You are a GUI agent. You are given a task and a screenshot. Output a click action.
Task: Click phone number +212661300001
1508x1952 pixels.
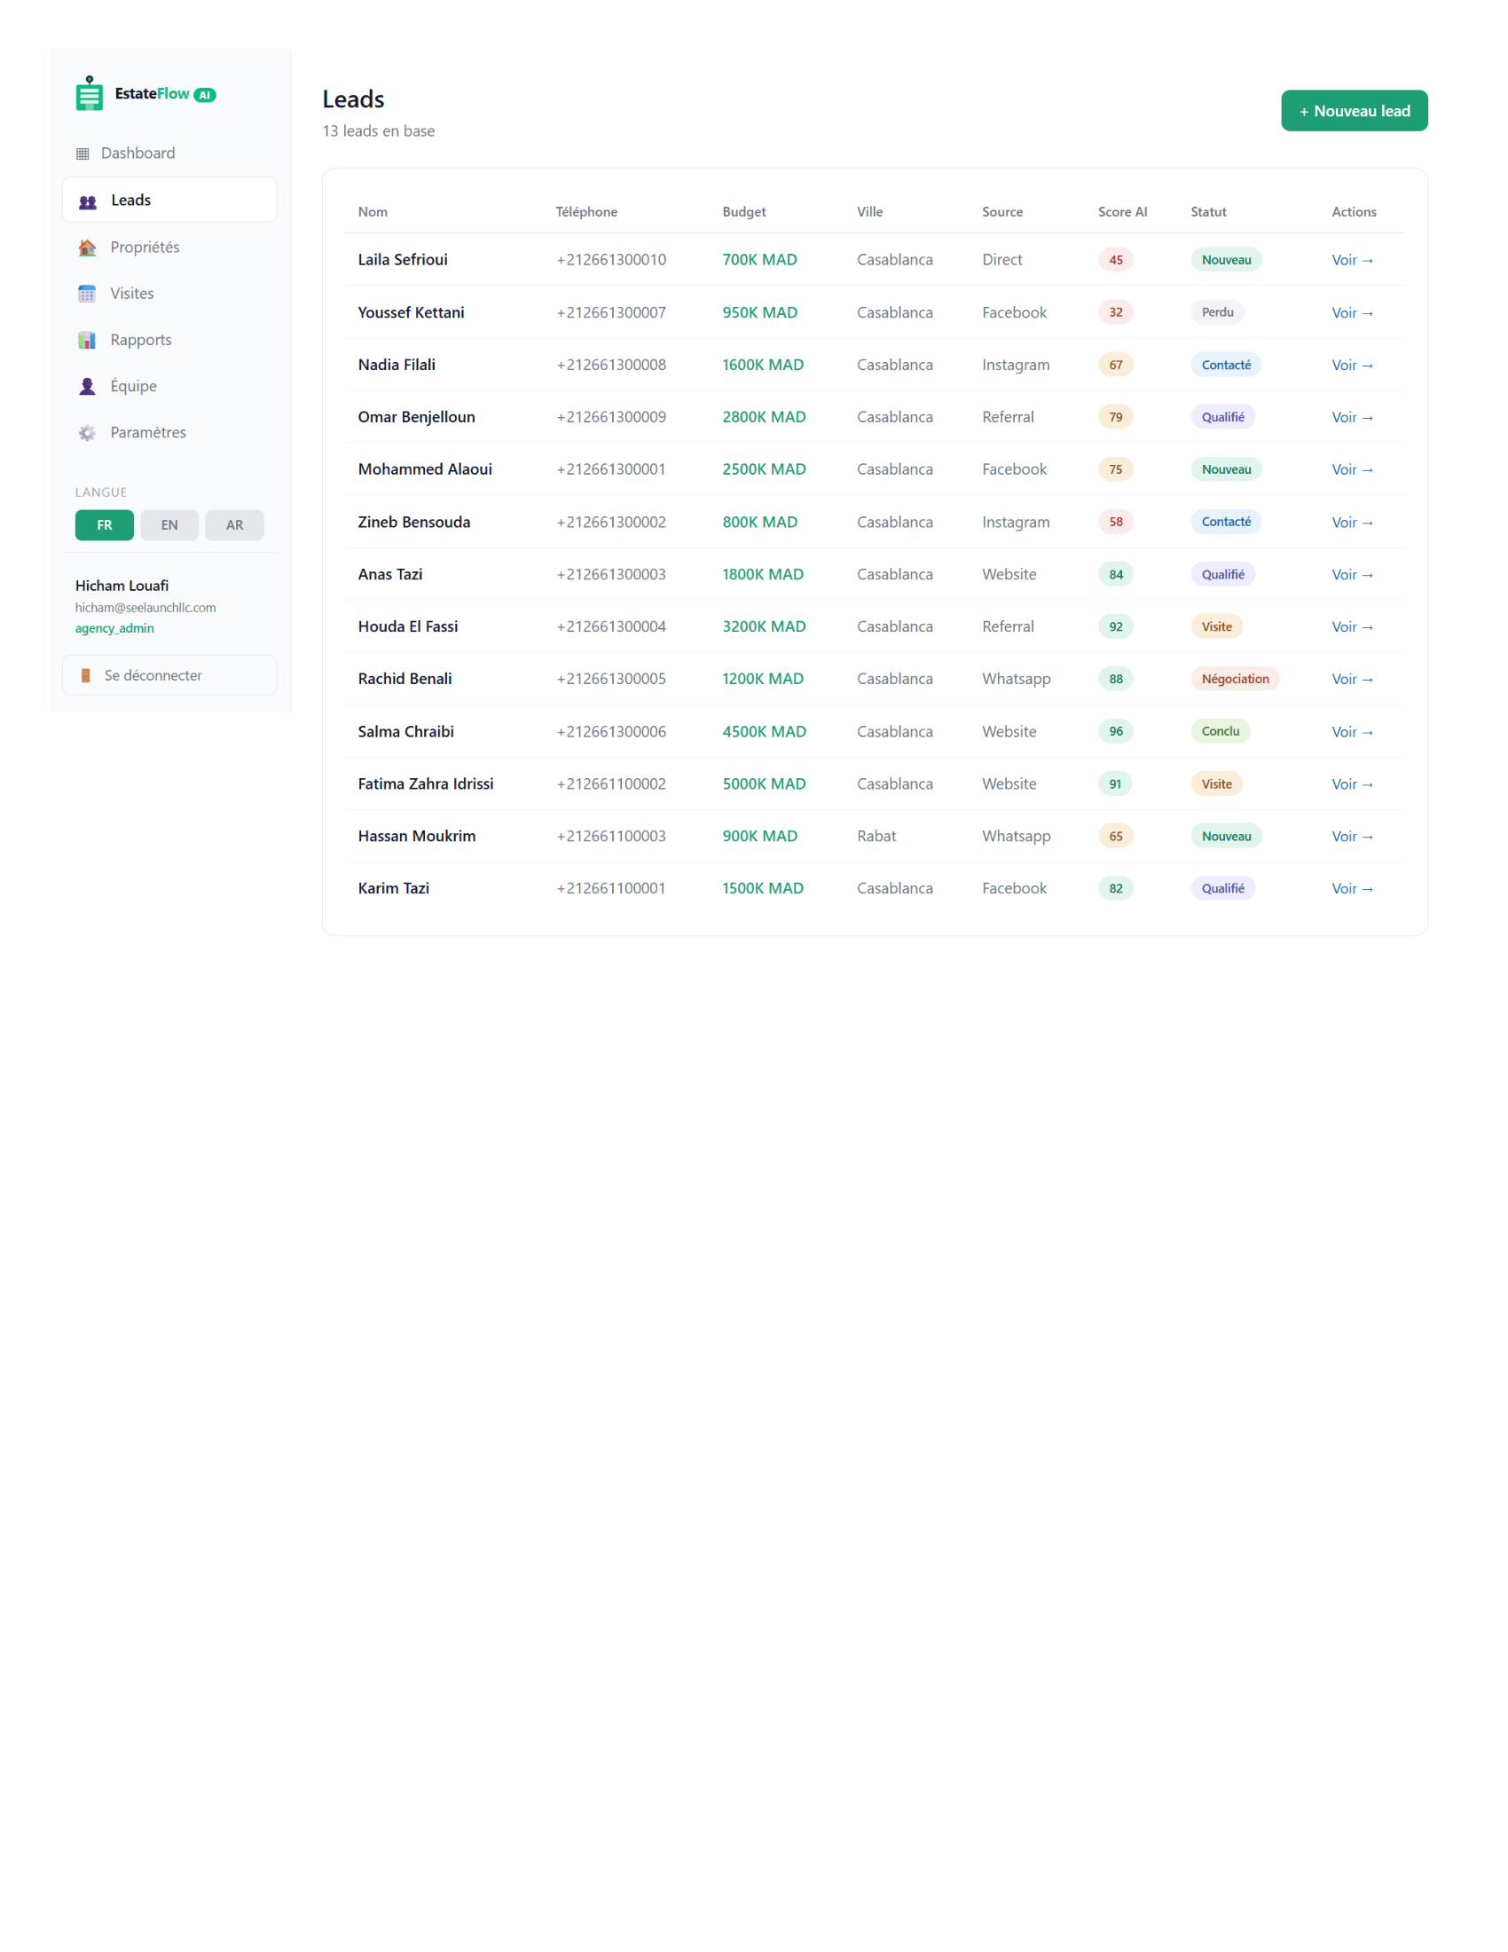tap(611, 469)
